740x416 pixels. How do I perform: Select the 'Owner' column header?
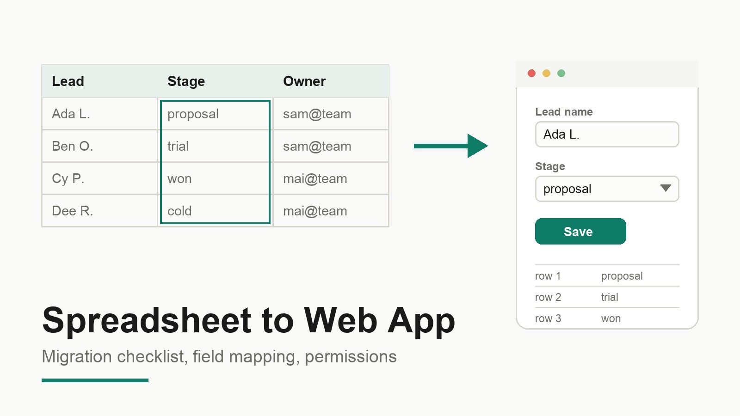(331, 81)
